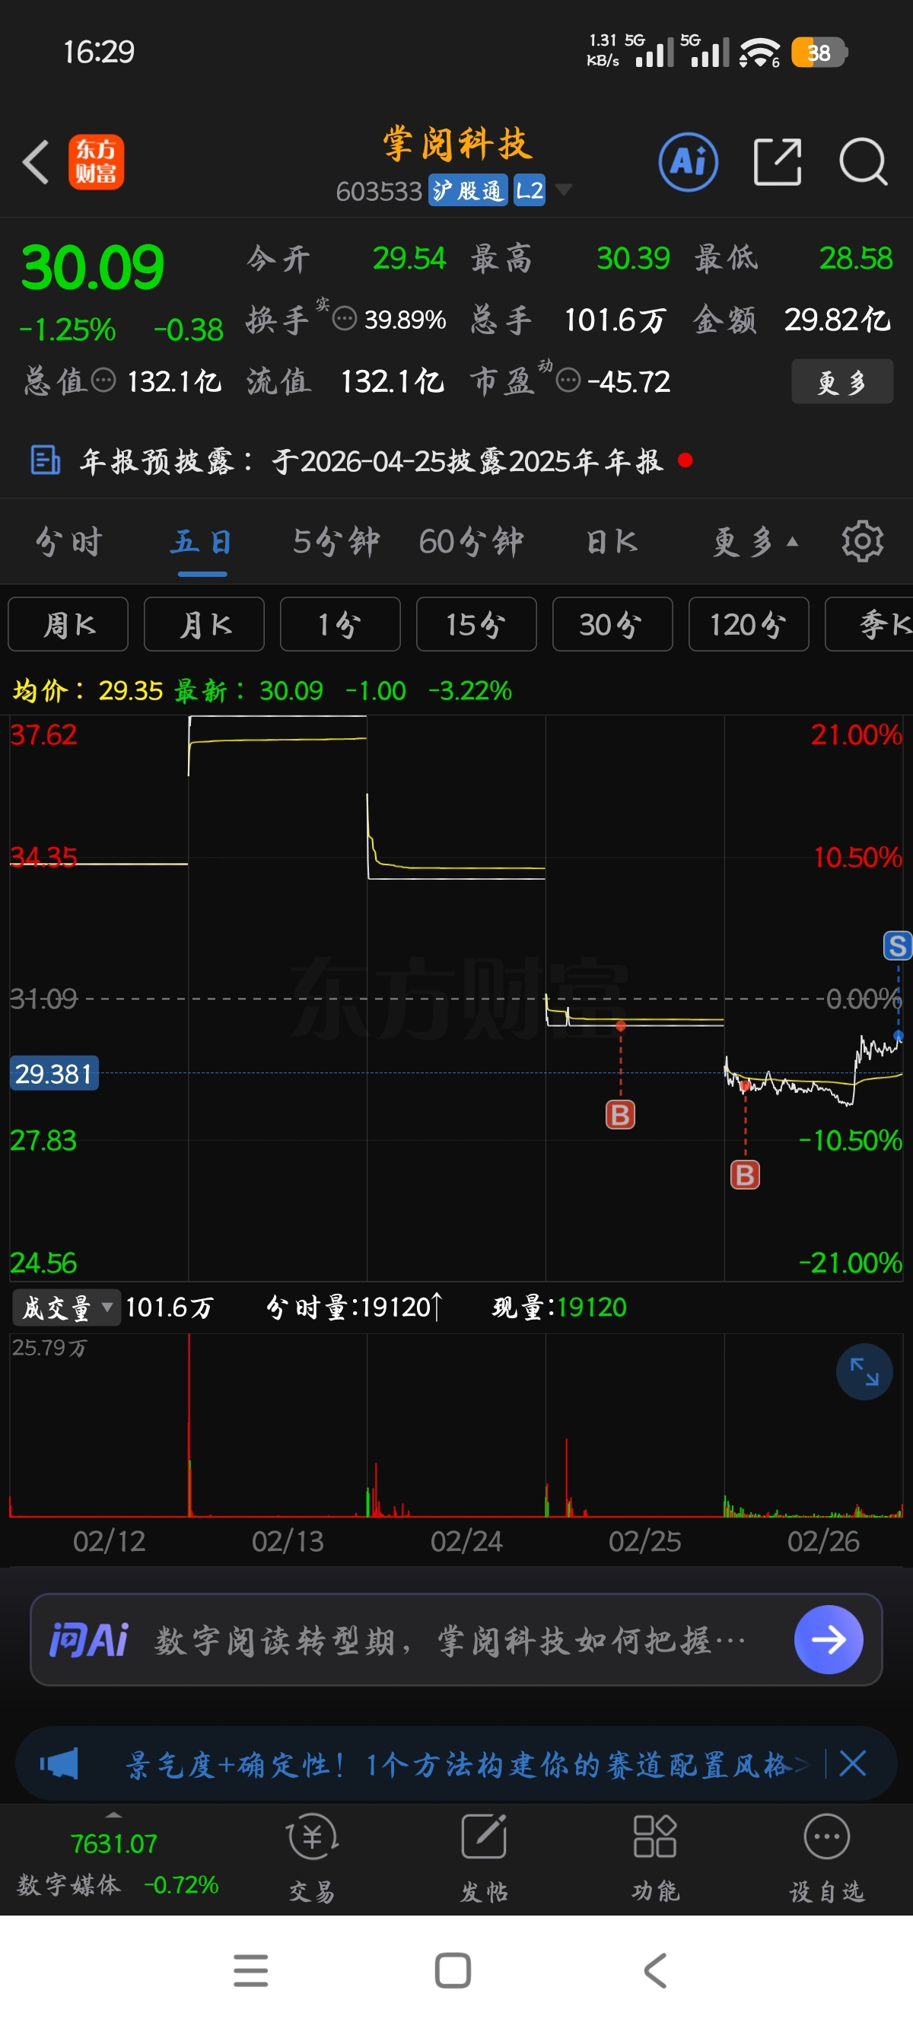Tap the Android home square button
The image size is (913, 2032).
click(453, 1970)
